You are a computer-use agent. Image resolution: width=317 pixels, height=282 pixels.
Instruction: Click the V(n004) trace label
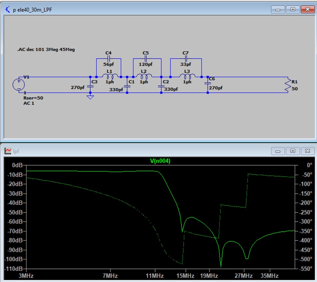[x=160, y=161]
